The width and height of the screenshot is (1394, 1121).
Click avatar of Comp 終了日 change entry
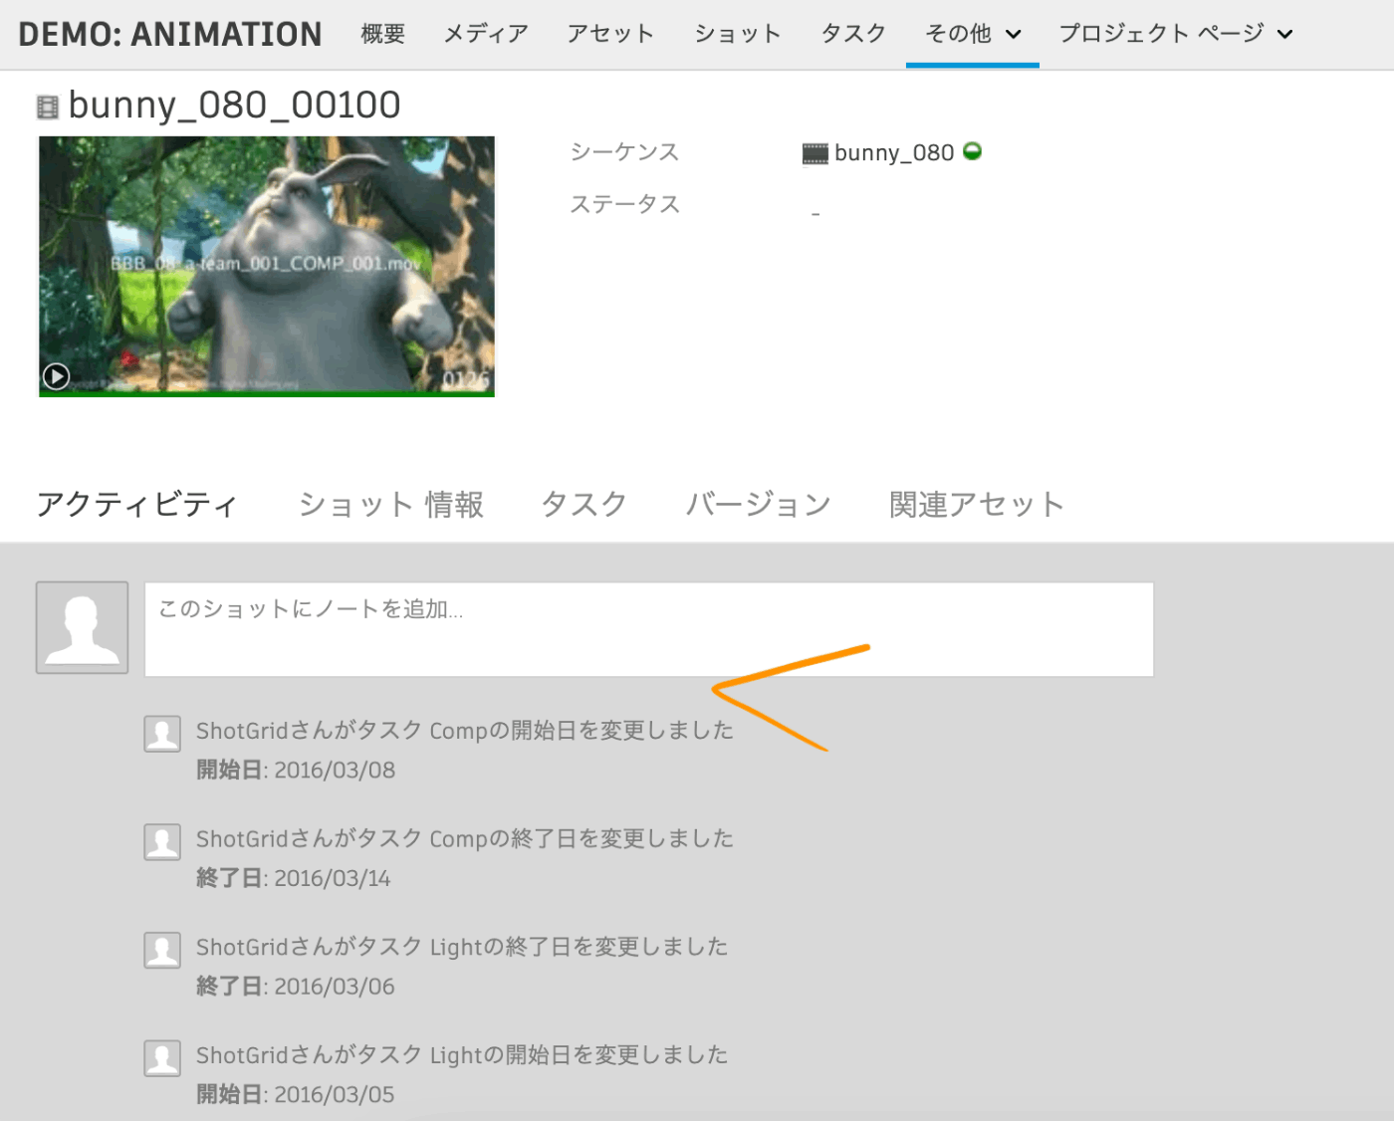pyautogui.click(x=162, y=842)
